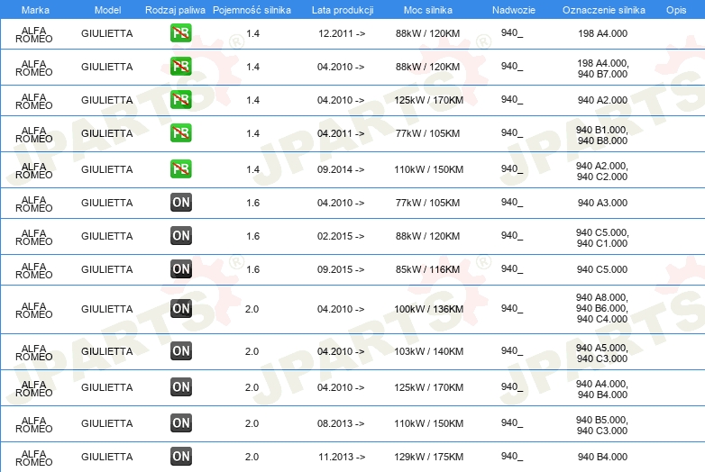Select production date 12.2011 ->
Screen dimensions: 705x472
point(342,33)
